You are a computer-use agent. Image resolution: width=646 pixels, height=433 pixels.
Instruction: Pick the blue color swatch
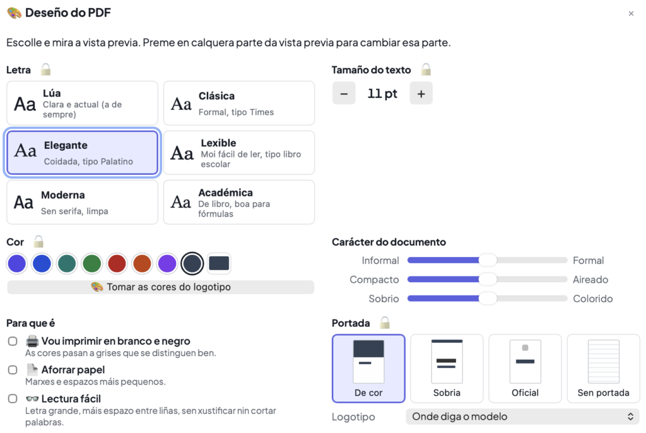click(x=42, y=263)
